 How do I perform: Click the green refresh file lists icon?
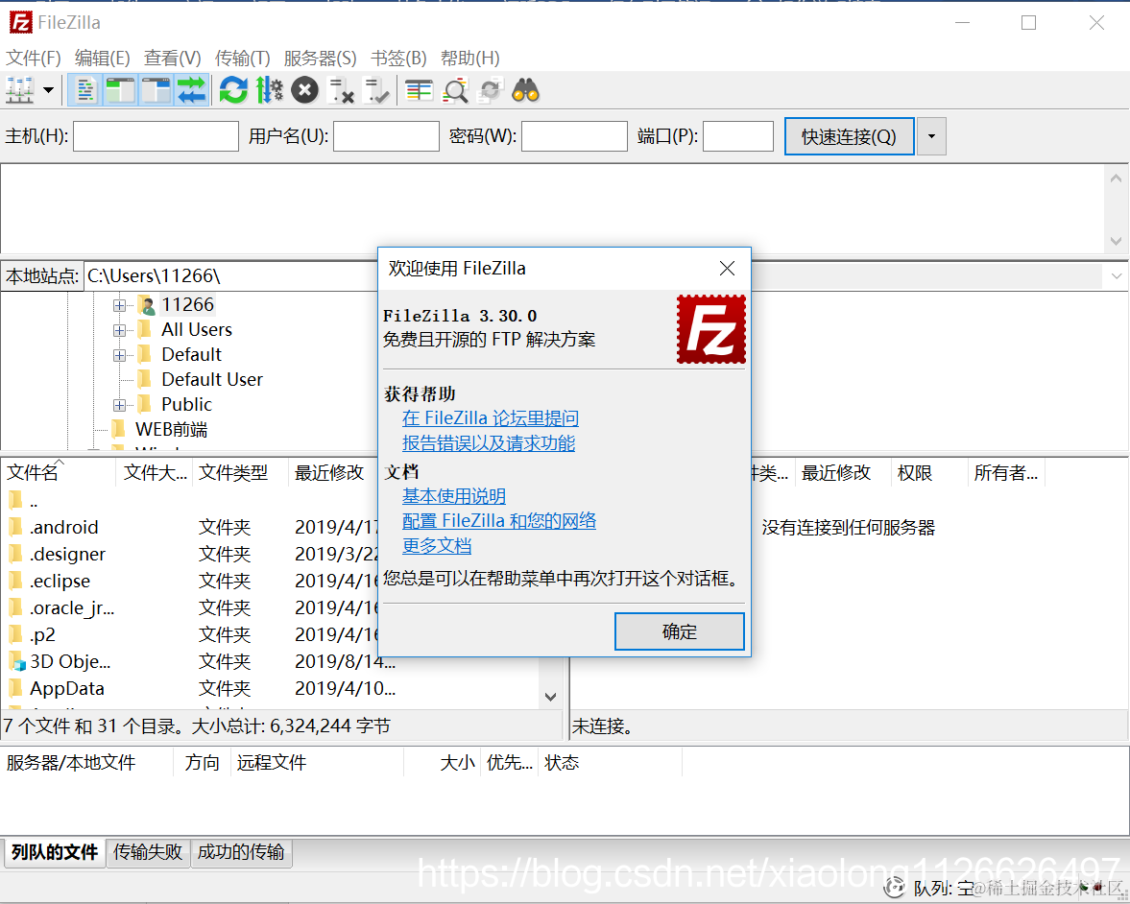point(233,91)
